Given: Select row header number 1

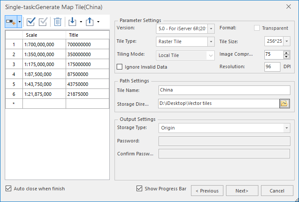Looking at the screenshot, I should pos(14,44).
